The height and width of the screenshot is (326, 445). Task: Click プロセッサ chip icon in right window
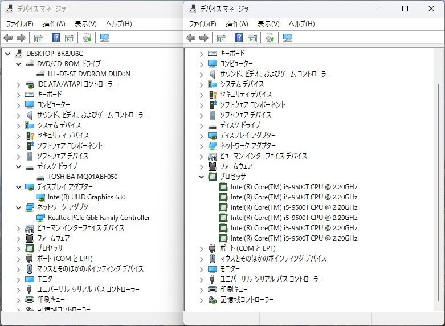click(x=213, y=176)
